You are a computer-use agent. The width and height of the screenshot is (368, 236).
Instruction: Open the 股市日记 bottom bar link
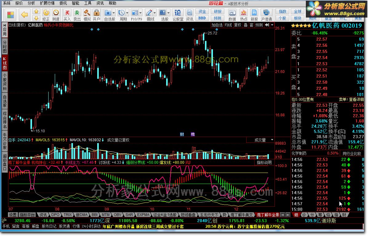tap(49, 226)
